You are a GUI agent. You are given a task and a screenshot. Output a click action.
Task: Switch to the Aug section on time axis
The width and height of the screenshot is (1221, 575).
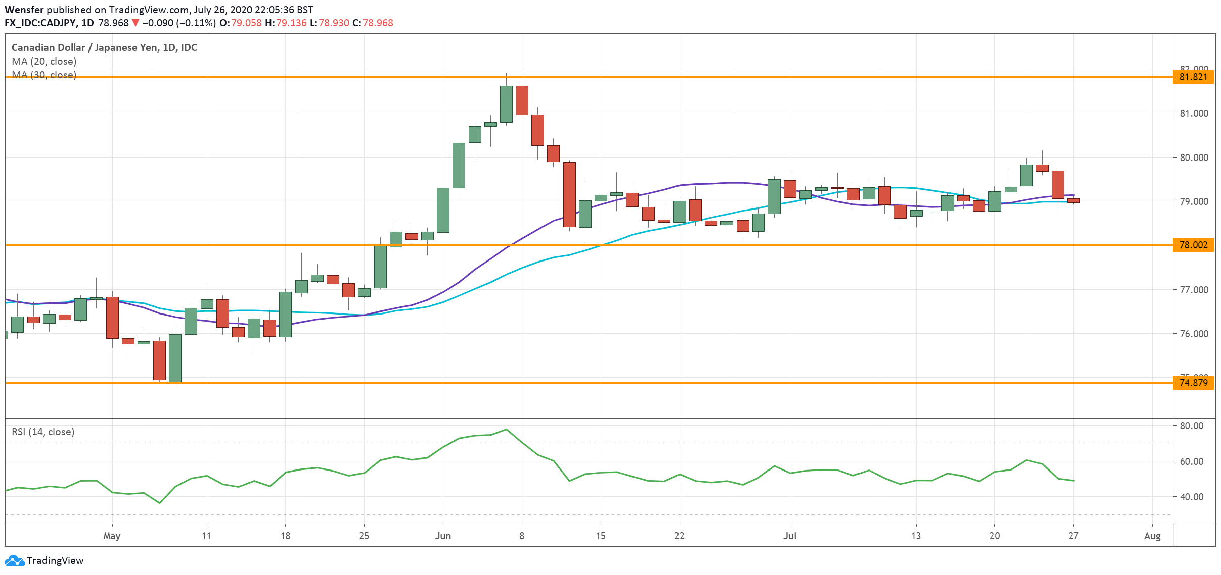coord(1153,536)
